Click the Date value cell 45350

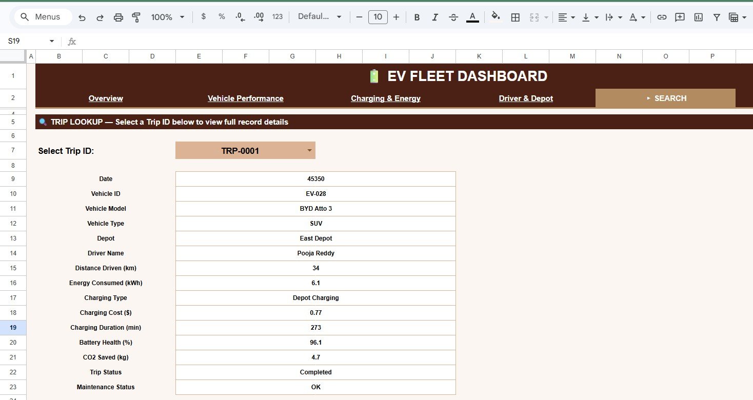(315, 179)
